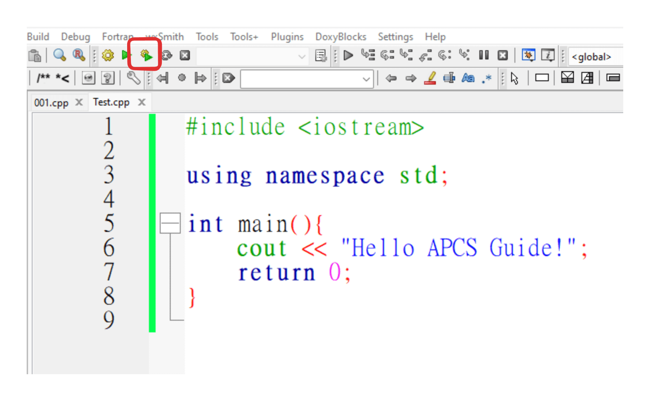Open the Settings menu

click(x=396, y=37)
